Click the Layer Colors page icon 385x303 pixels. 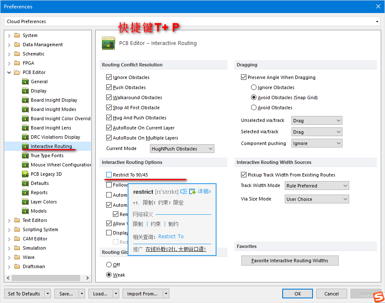[x=25, y=202]
